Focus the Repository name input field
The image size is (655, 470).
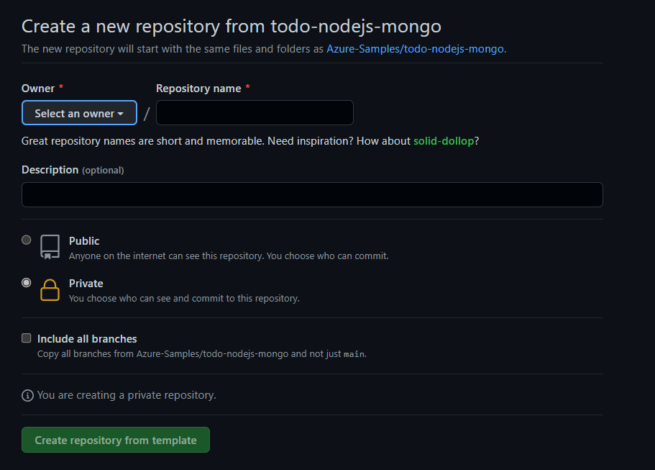[255, 112]
